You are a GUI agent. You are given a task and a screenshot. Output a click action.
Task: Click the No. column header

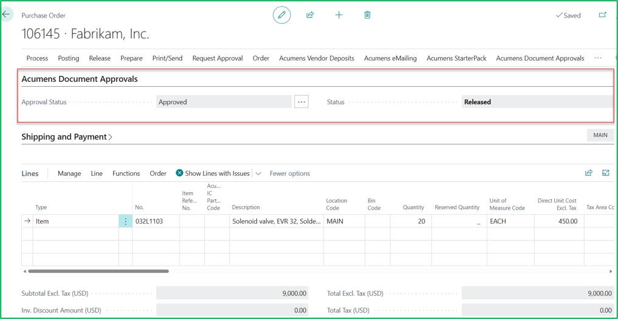[139, 207]
